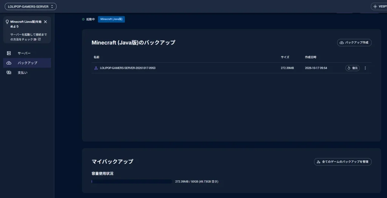Click the Minecraft (Java版)のバックアップ heading
The image size is (387, 198).
tap(133, 42)
